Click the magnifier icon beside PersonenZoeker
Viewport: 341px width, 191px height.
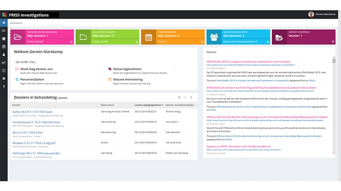(17, 79)
